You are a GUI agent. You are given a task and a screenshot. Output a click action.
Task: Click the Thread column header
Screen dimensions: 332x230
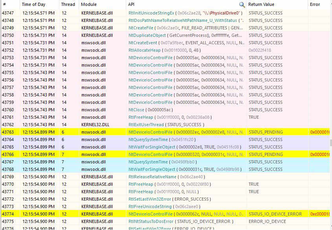click(67, 5)
